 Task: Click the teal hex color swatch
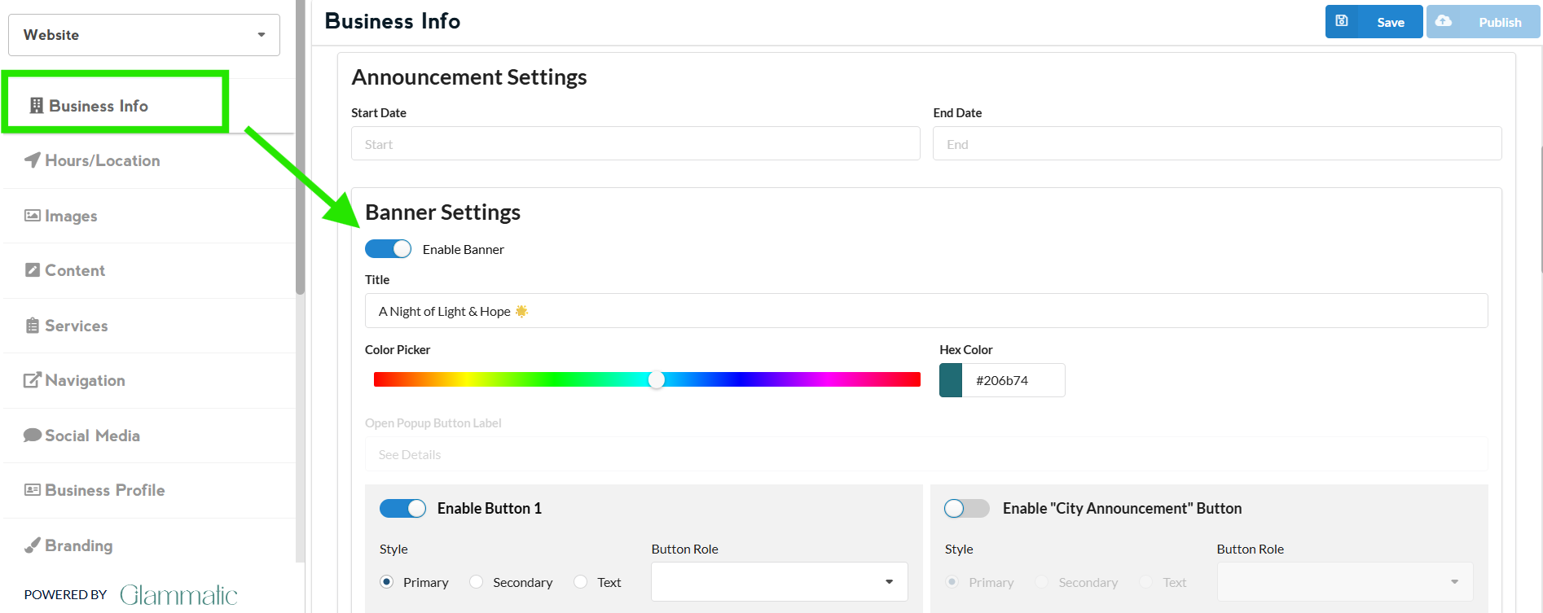(x=951, y=380)
